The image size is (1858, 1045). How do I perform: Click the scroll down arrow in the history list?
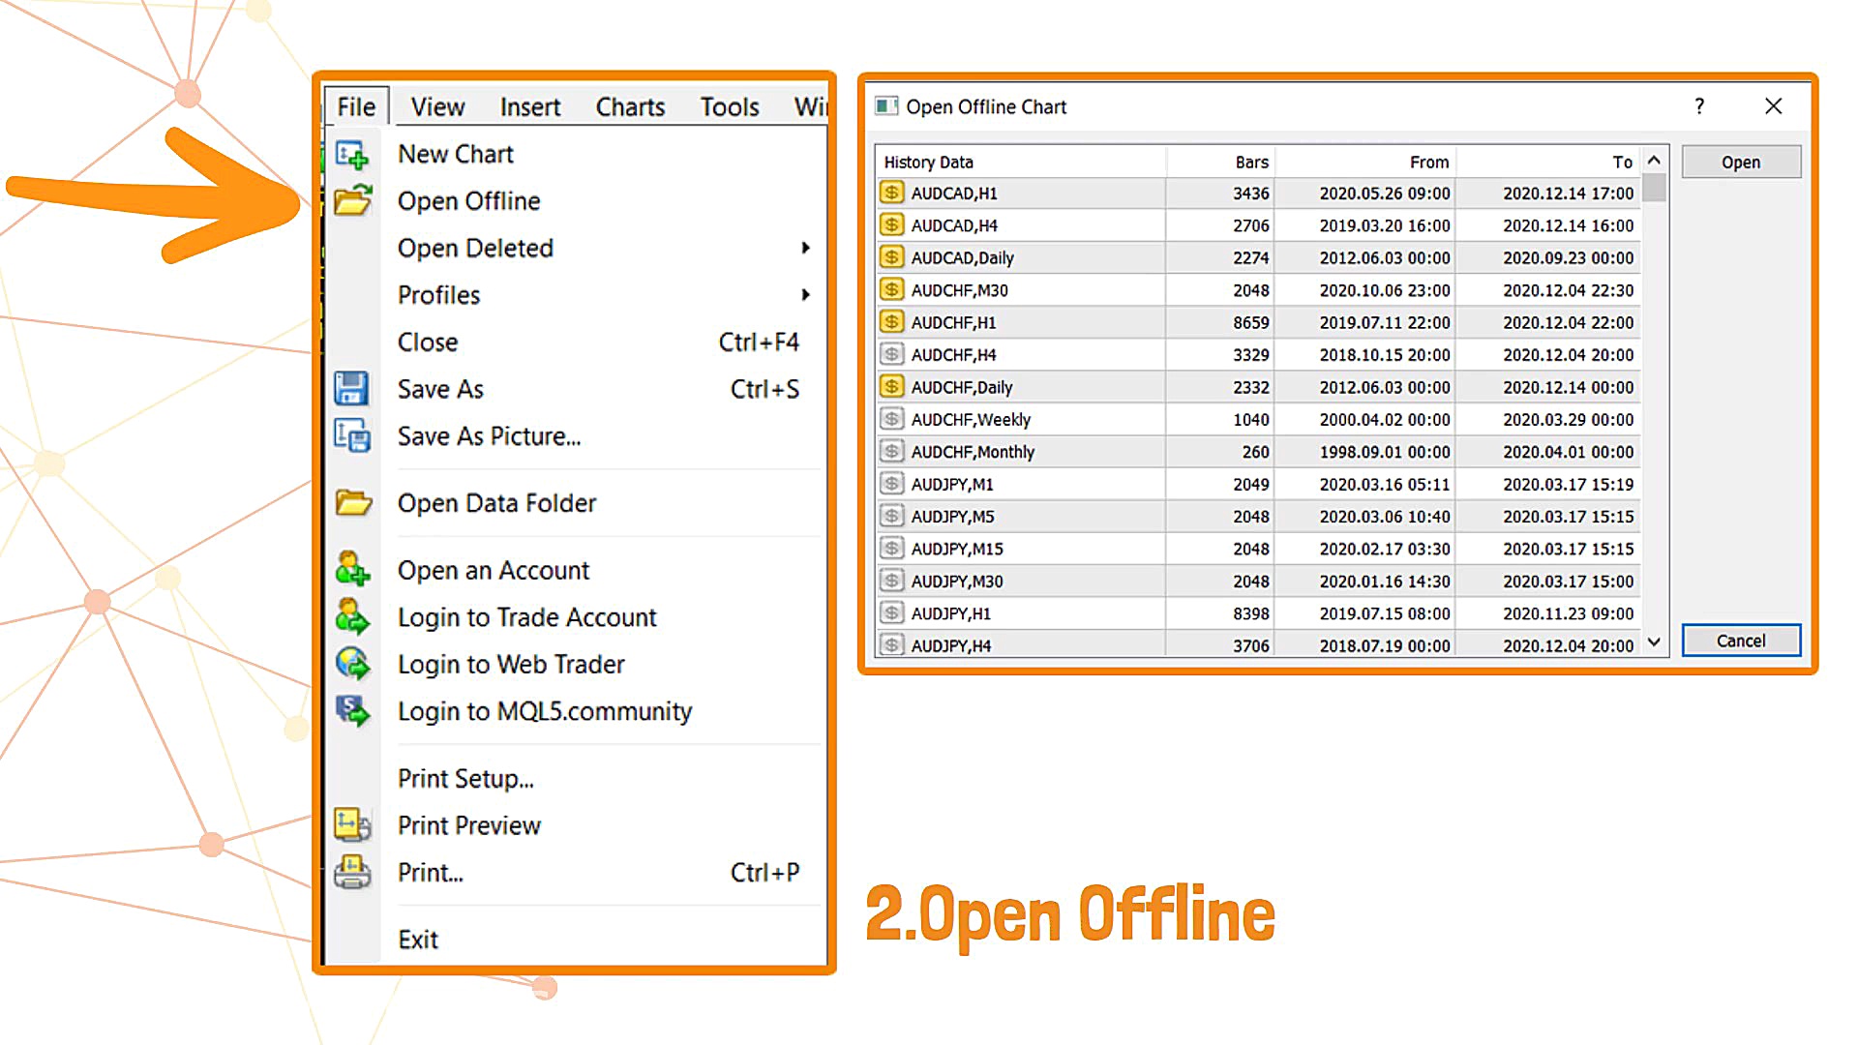[x=1654, y=642]
